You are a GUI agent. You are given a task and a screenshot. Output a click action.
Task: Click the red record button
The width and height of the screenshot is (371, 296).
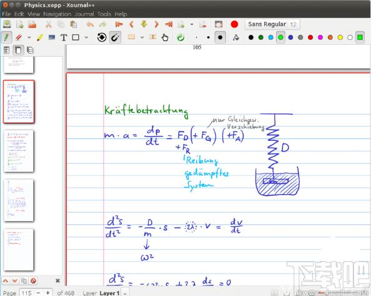(x=234, y=24)
